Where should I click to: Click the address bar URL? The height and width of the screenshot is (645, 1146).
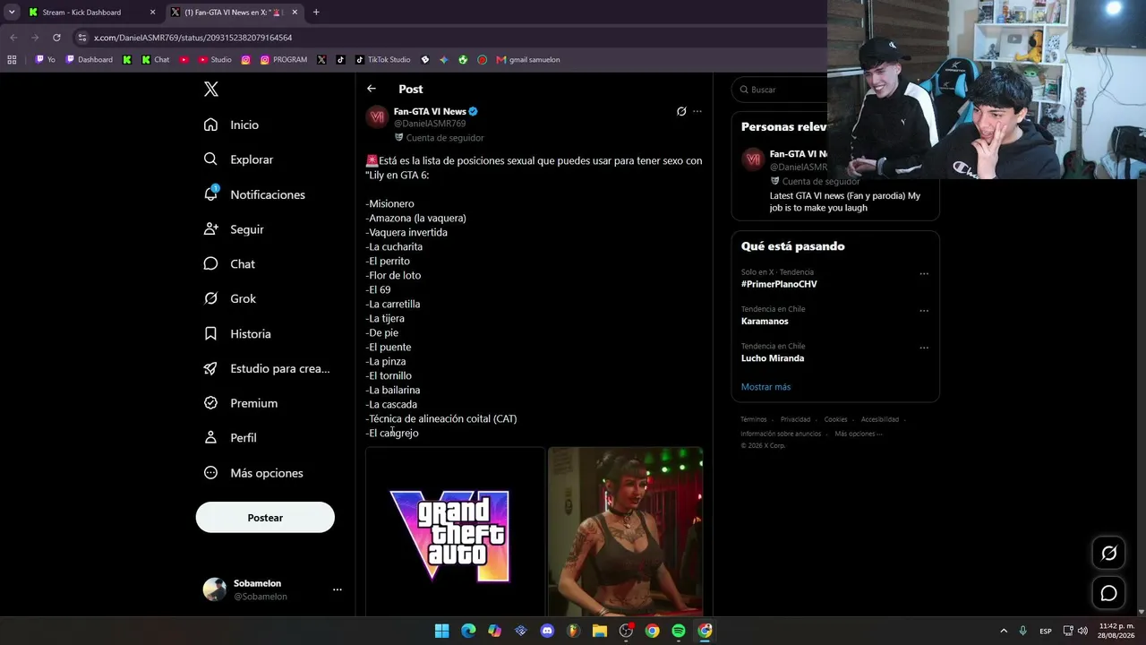pyautogui.click(x=193, y=38)
